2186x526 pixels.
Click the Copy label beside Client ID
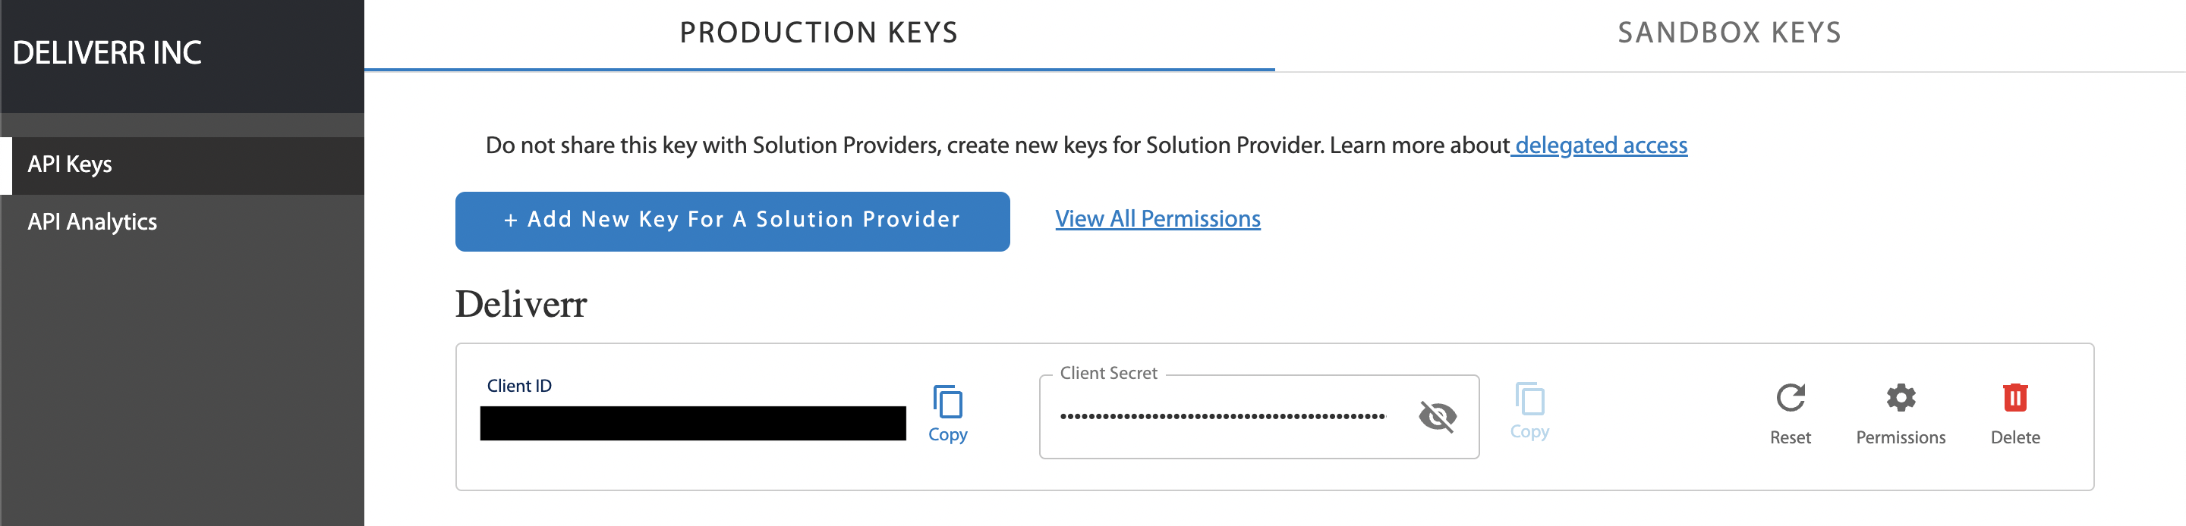point(947,434)
